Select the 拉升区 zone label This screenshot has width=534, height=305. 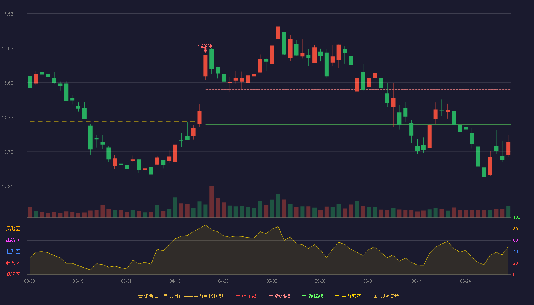(x=13, y=252)
